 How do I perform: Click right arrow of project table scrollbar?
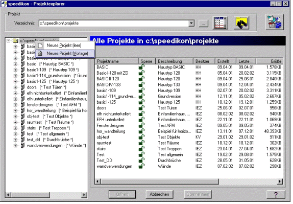click(280, 182)
